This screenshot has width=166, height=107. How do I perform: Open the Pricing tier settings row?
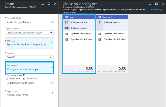click(x=29, y=67)
